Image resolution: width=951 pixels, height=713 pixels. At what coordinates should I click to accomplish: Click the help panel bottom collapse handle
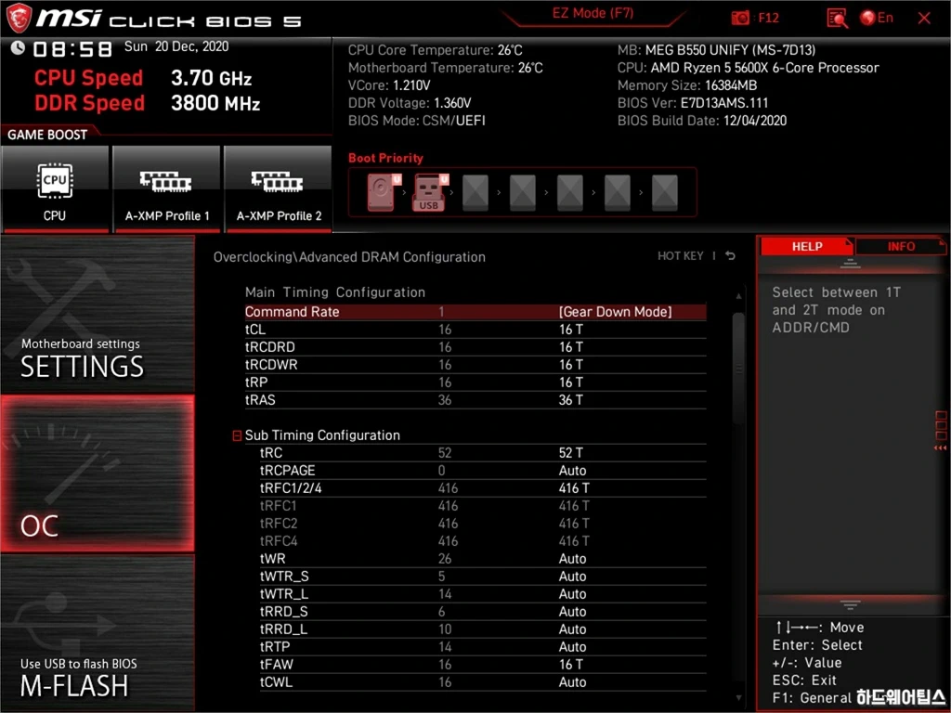click(850, 604)
